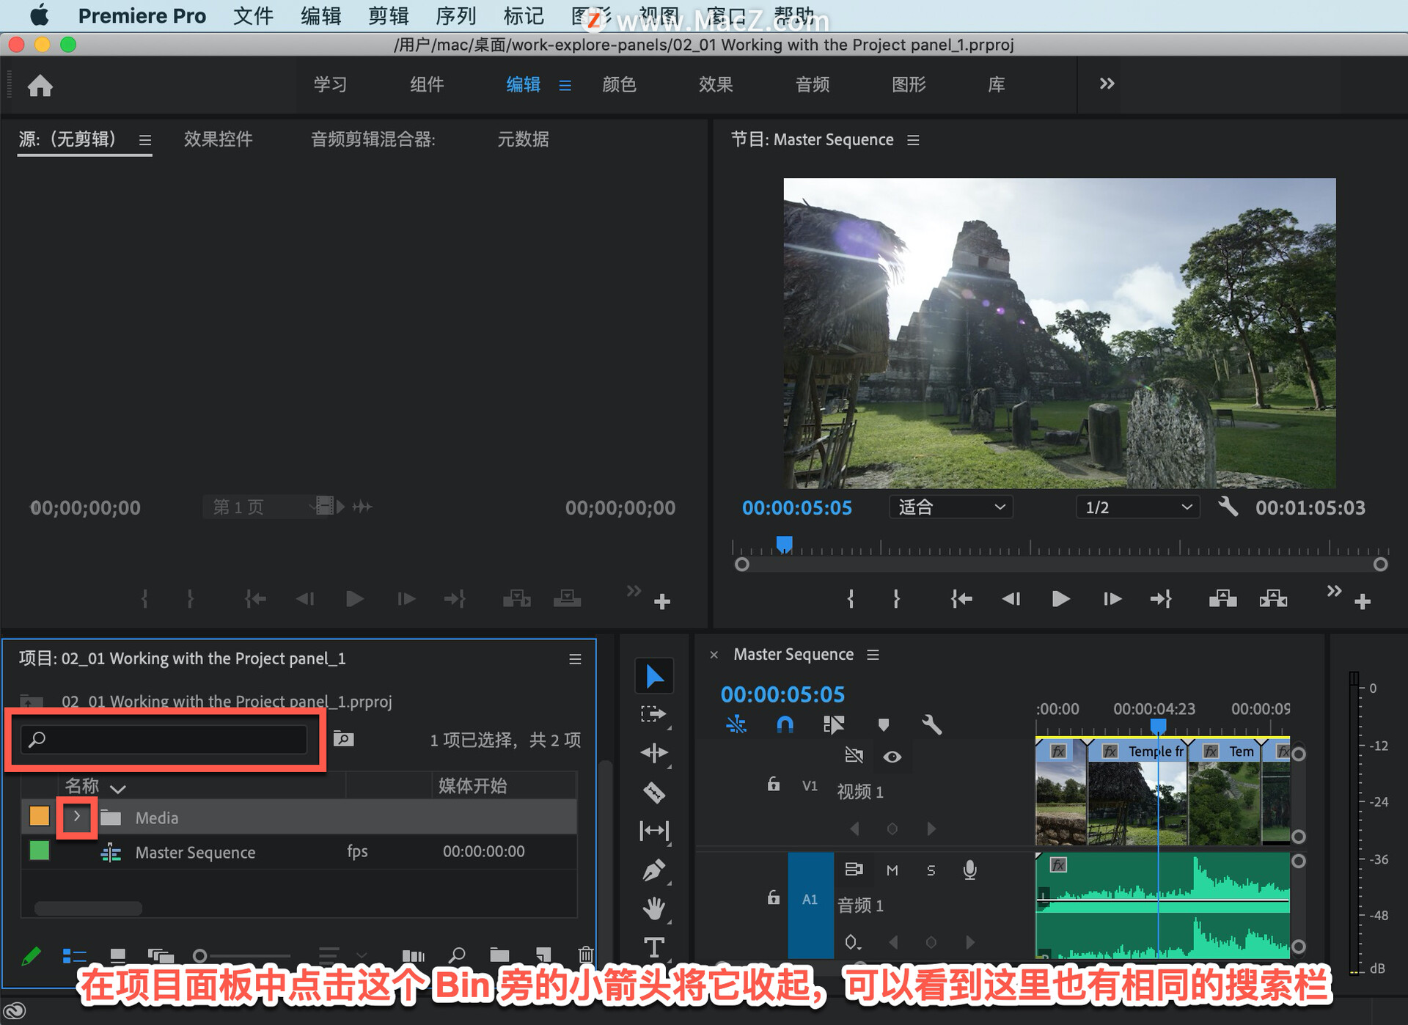The width and height of the screenshot is (1408, 1025).
Task: Select the Ripple Edit tool
Action: [x=654, y=754]
